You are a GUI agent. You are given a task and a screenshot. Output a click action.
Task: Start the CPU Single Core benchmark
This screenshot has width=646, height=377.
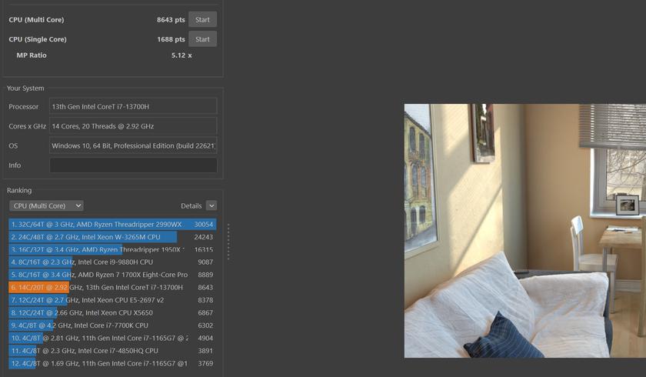point(202,39)
